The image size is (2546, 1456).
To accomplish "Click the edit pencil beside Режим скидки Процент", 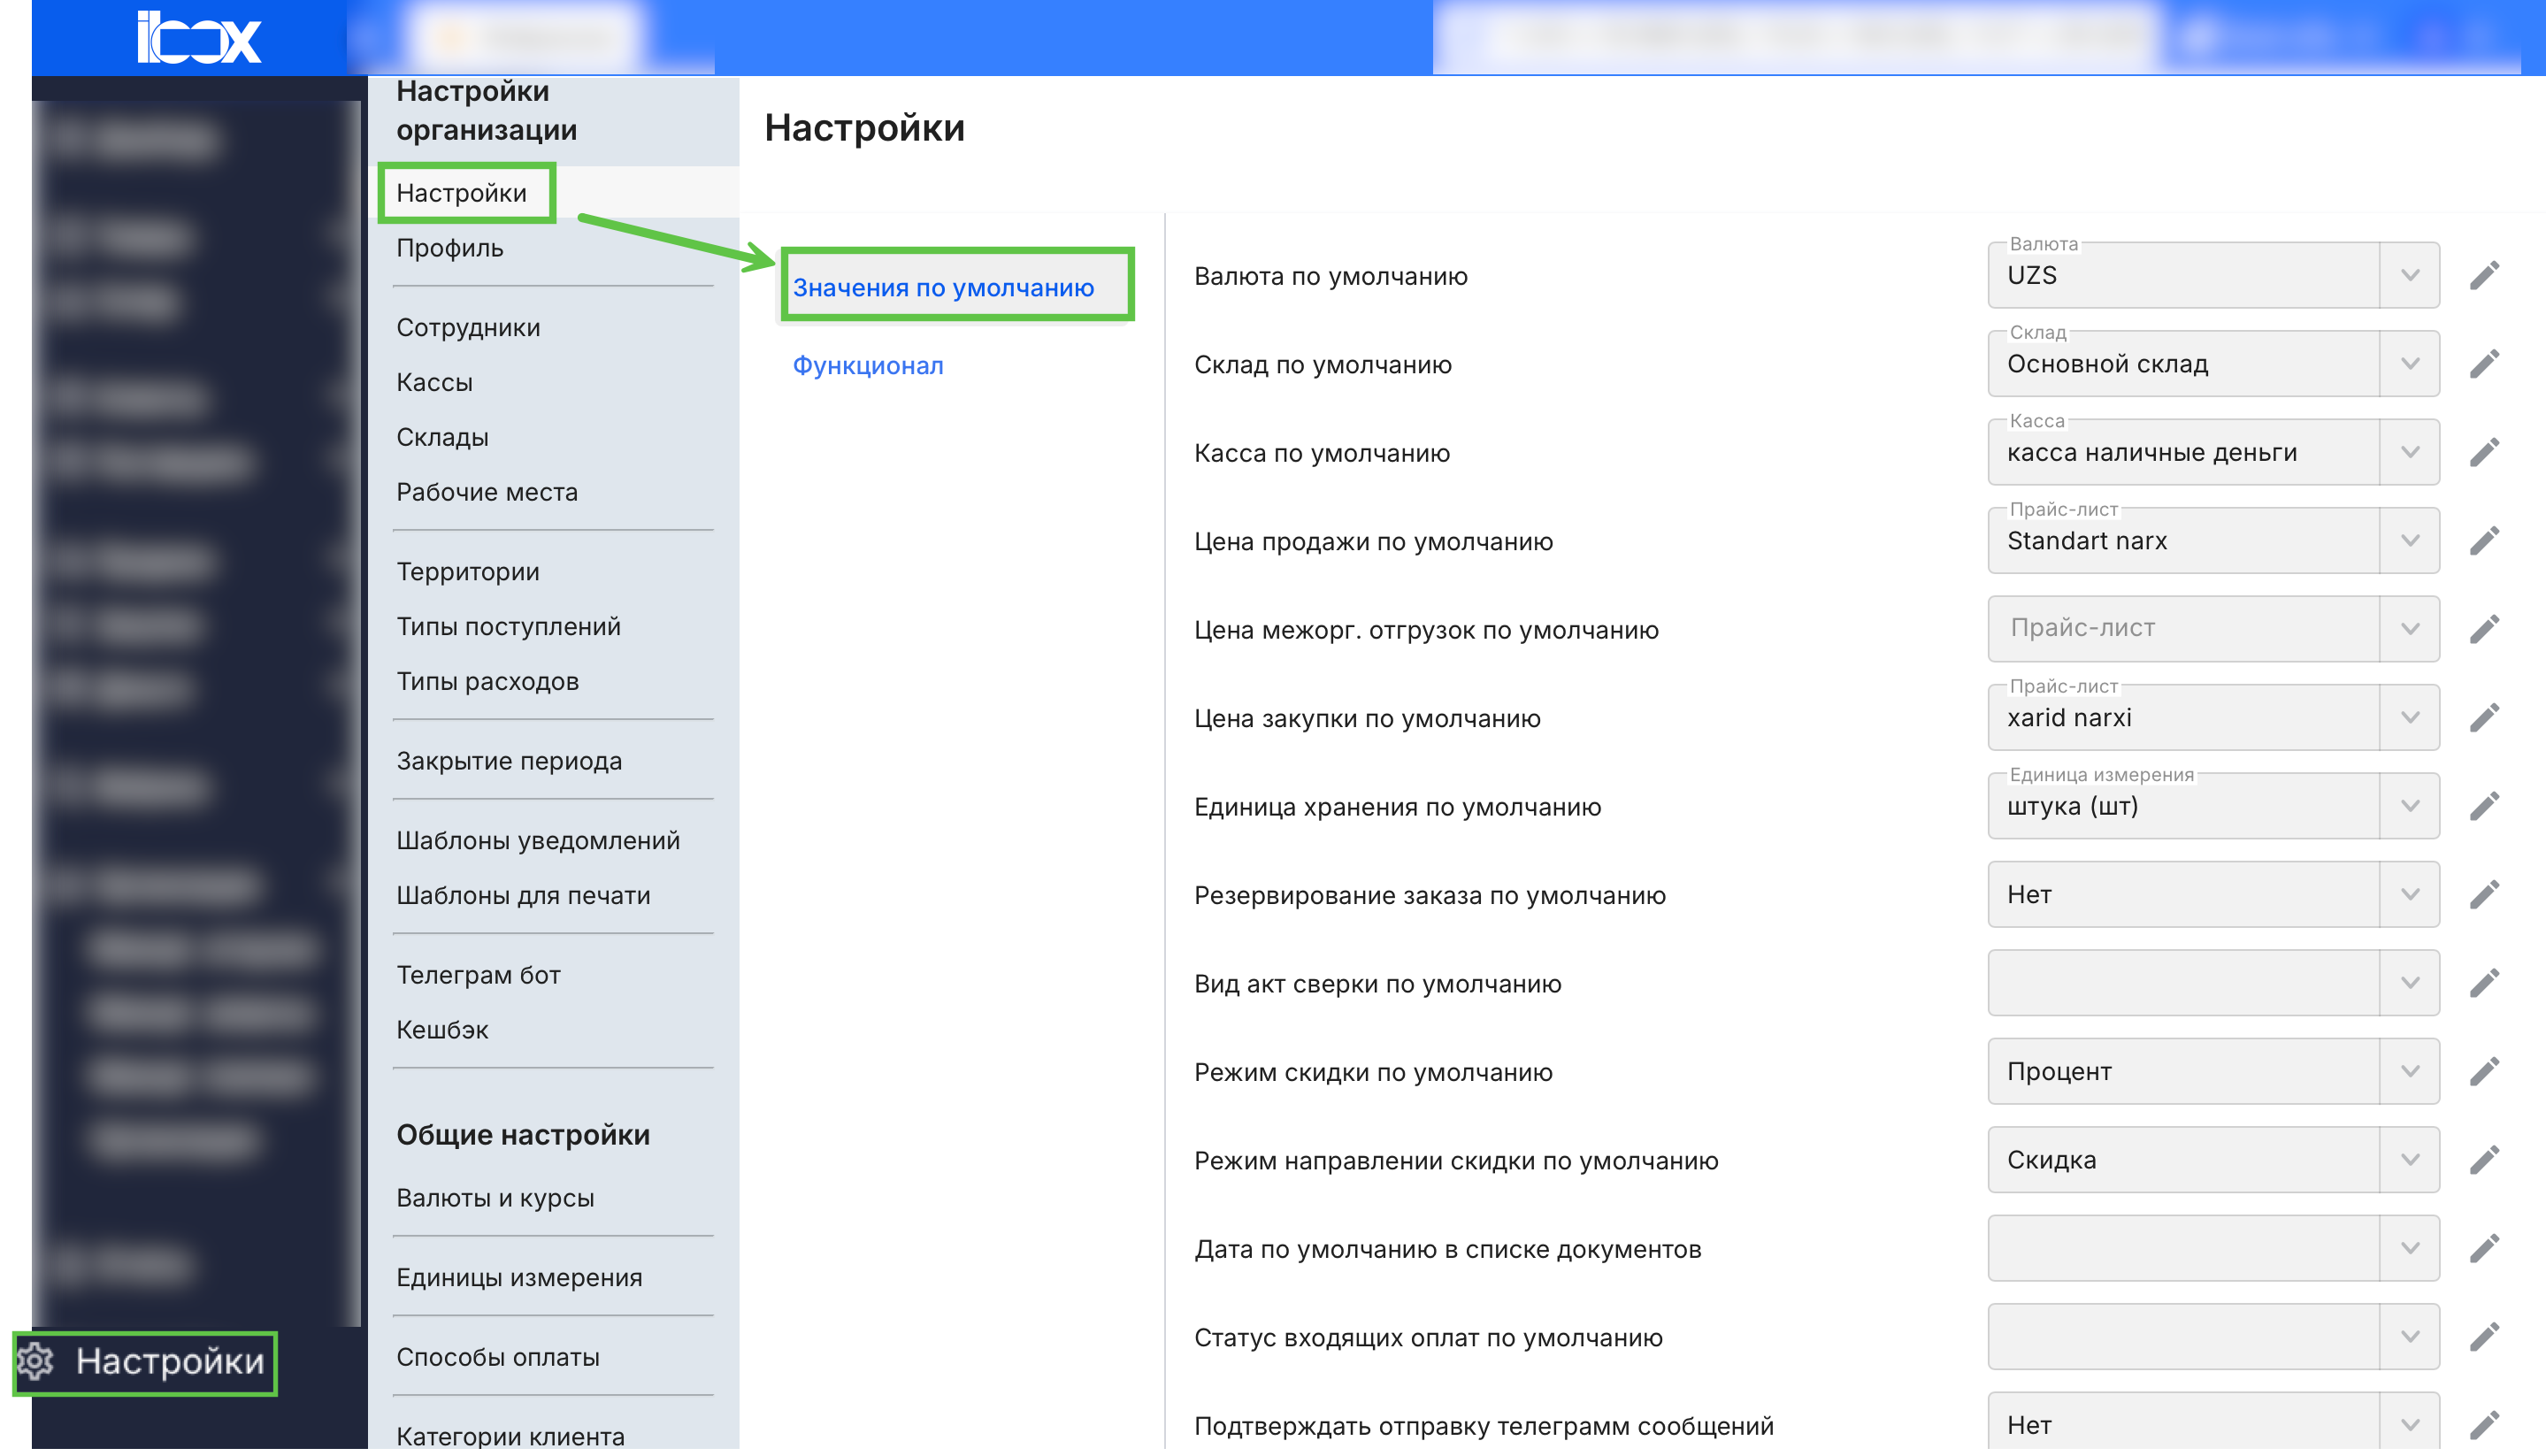I will [2486, 1071].
